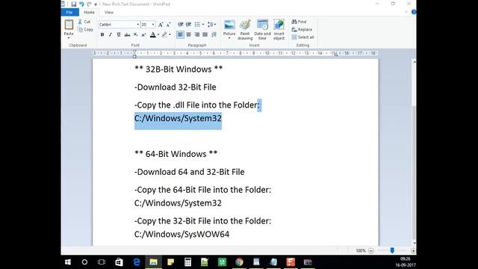The image size is (478, 269).
Task: Open the text color dropdown arrow
Action: tap(158, 35)
